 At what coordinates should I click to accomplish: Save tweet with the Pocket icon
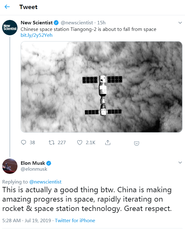(x=136, y=143)
